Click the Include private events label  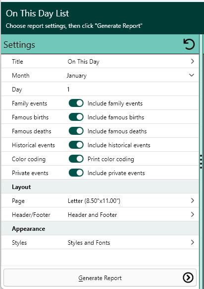116,173
